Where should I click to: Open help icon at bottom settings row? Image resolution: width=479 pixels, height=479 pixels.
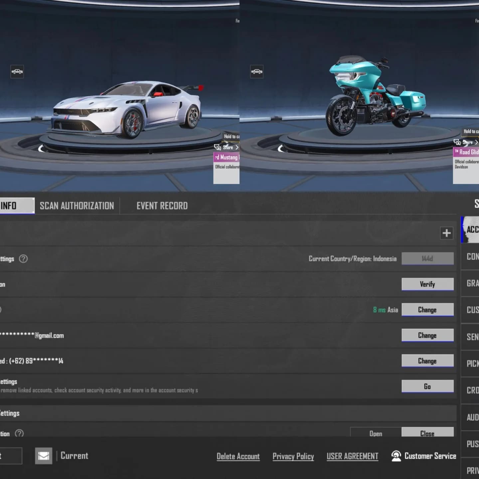[19, 433]
